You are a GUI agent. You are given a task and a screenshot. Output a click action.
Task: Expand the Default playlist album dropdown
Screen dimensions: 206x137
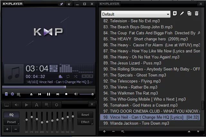(136, 14)
